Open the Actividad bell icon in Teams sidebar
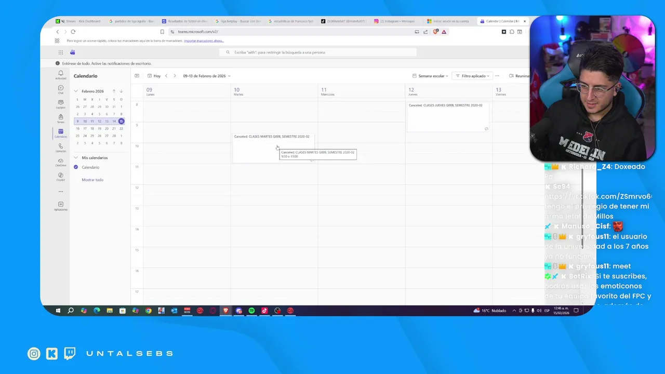The image size is (665, 374). pyautogui.click(x=61, y=75)
